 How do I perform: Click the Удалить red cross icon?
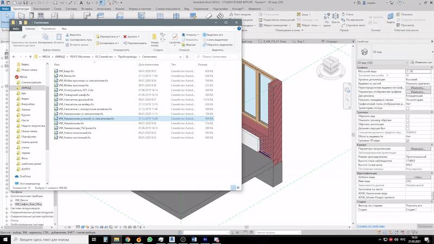(x=126, y=36)
